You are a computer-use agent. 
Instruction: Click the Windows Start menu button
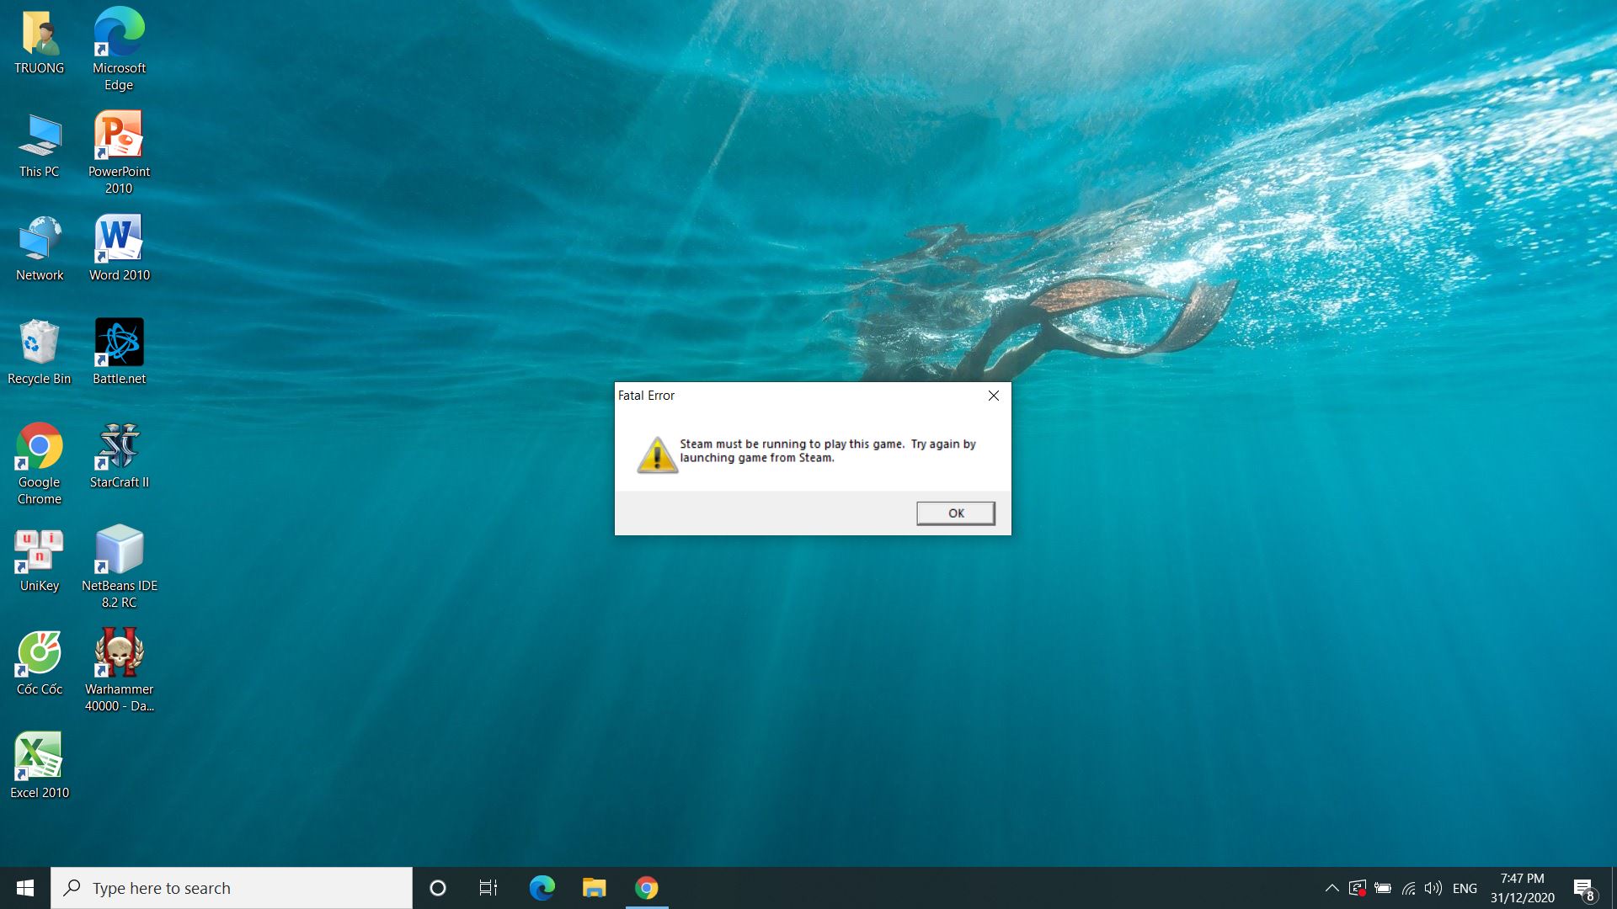pyautogui.click(x=24, y=887)
